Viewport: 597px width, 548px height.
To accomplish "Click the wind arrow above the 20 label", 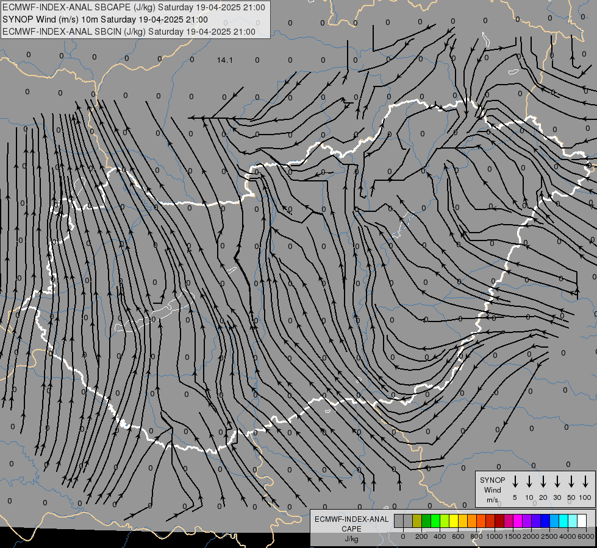I will [543, 482].
